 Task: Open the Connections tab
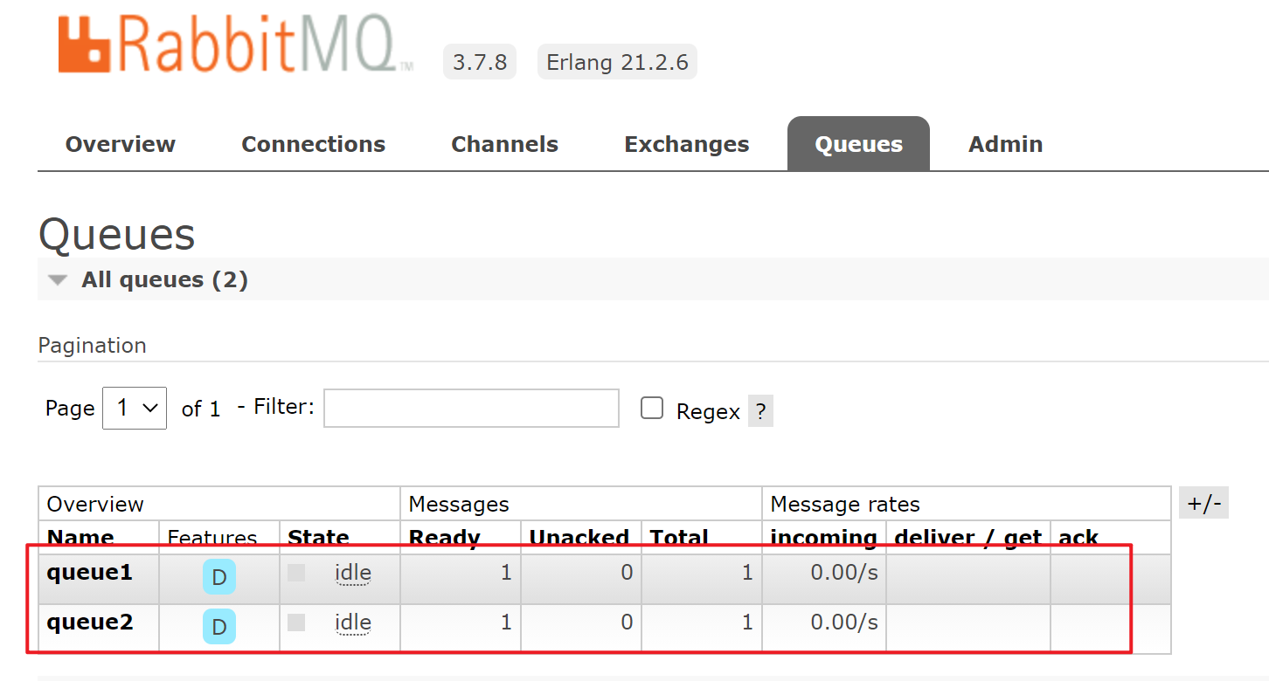tap(313, 144)
